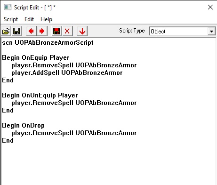The image size is (217, 185).
Task: Click RemoveSpell line under Begin OnDrop
Action: click(74, 133)
